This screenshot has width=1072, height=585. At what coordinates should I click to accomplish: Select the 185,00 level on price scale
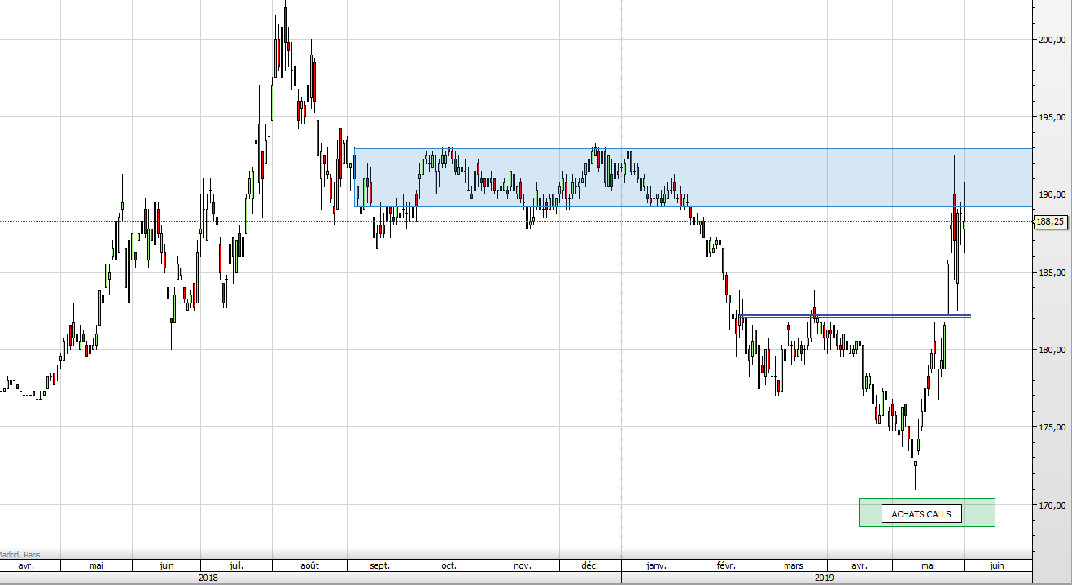pyautogui.click(x=1052, y=273)
